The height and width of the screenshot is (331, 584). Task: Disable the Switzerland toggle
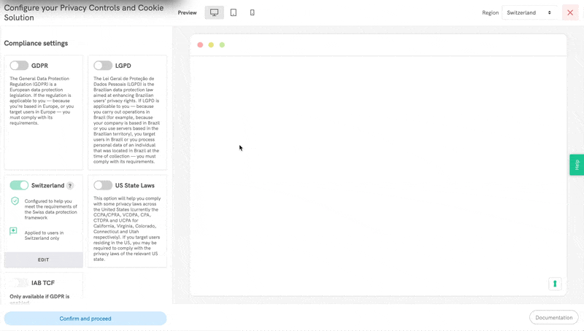(x=19, y=185)
